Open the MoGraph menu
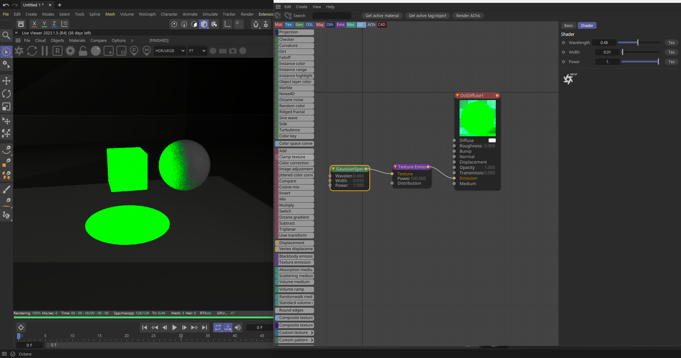The height and width of the screenshot is (358, 681). (147, 14)
